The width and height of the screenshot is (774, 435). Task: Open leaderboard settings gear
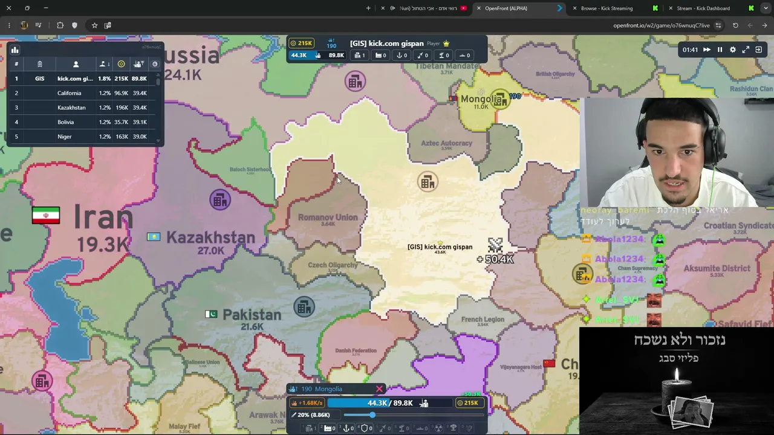155,64
